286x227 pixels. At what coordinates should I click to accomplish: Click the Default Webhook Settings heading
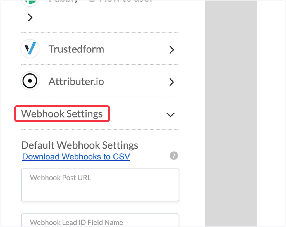(80, 145)
